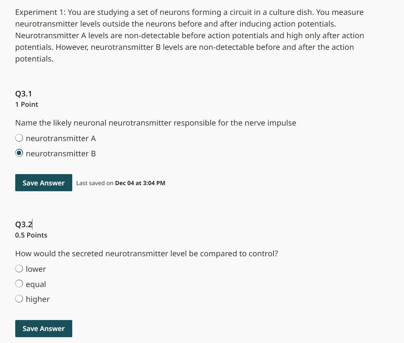Click the last saved timestamp text
Screen dimensions: 404x343
(121, 183)
